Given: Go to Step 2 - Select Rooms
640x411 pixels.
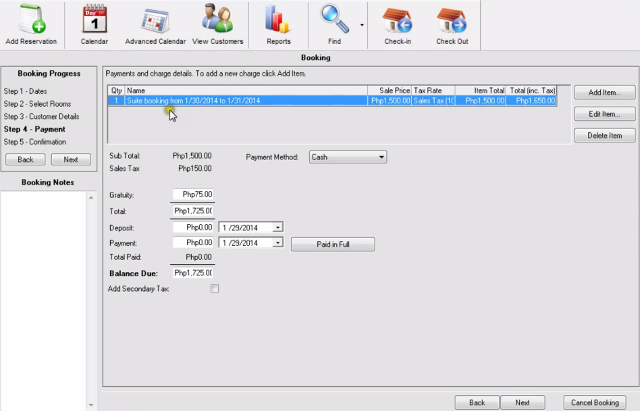Looking at the screenshot, I should pos(37,104).
